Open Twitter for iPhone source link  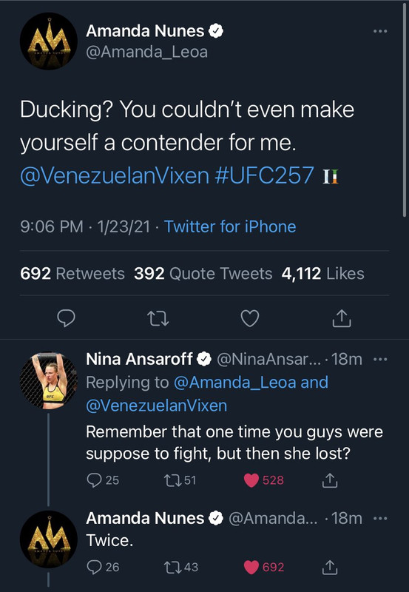point(230,226)
